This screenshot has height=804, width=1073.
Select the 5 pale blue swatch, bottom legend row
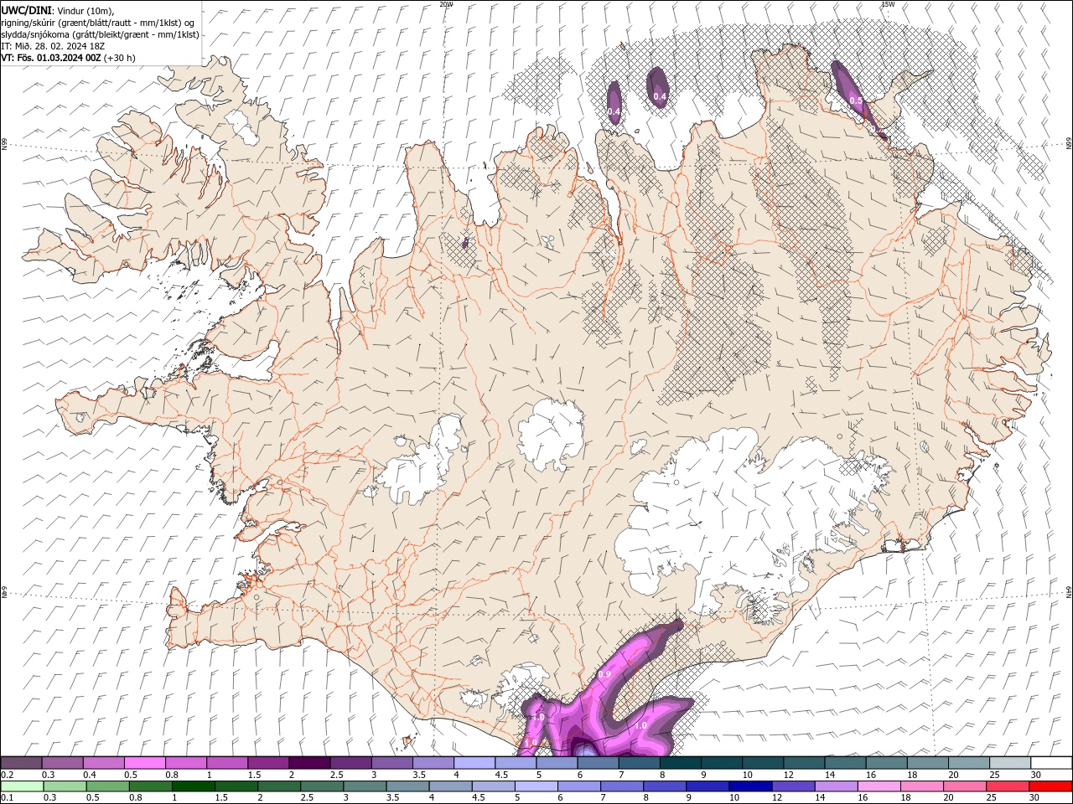[x=536, y=786]
